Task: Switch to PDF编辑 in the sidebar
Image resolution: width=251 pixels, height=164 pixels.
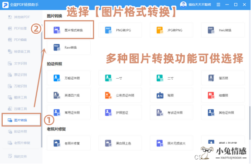Action: 17,40
